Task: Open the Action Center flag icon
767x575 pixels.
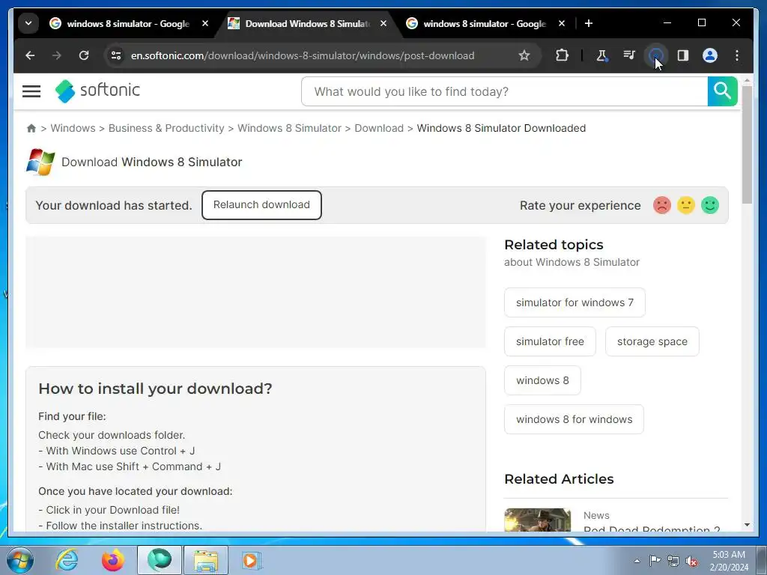Action: (x=655, y=561)
